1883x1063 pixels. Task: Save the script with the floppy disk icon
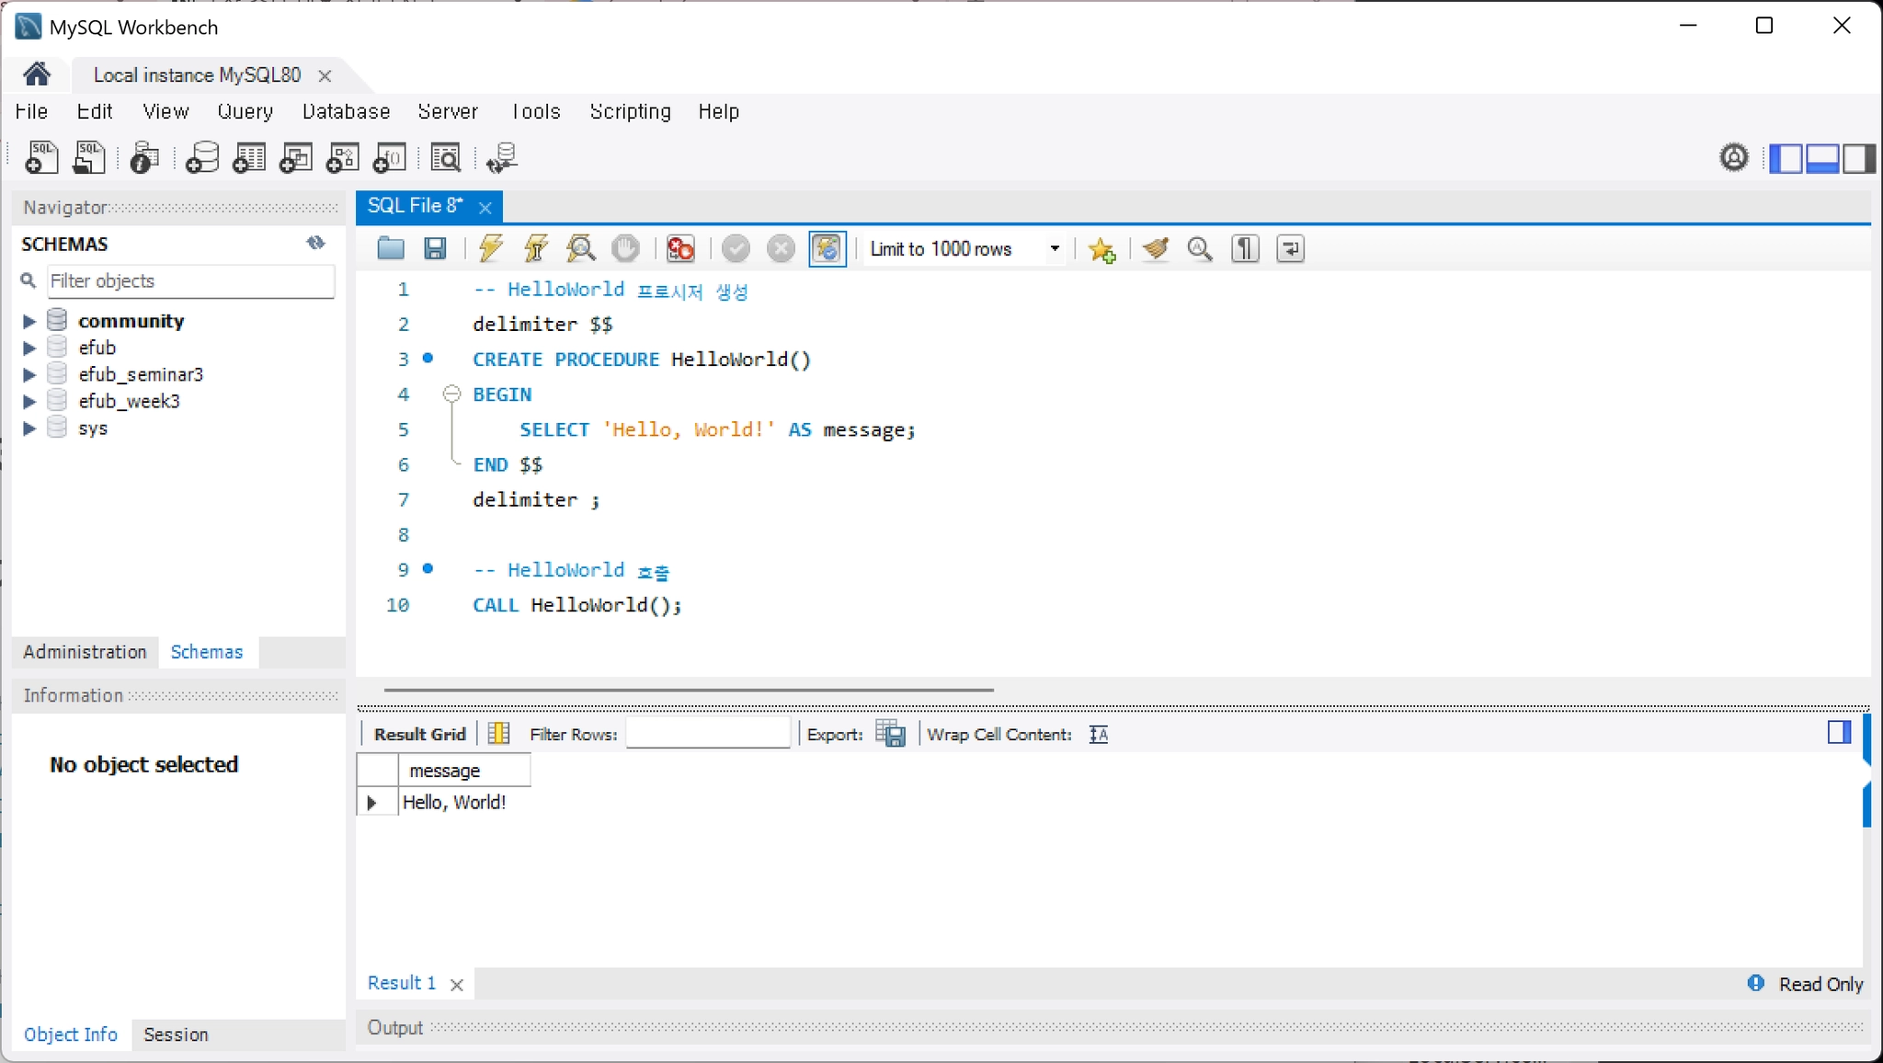435,248
